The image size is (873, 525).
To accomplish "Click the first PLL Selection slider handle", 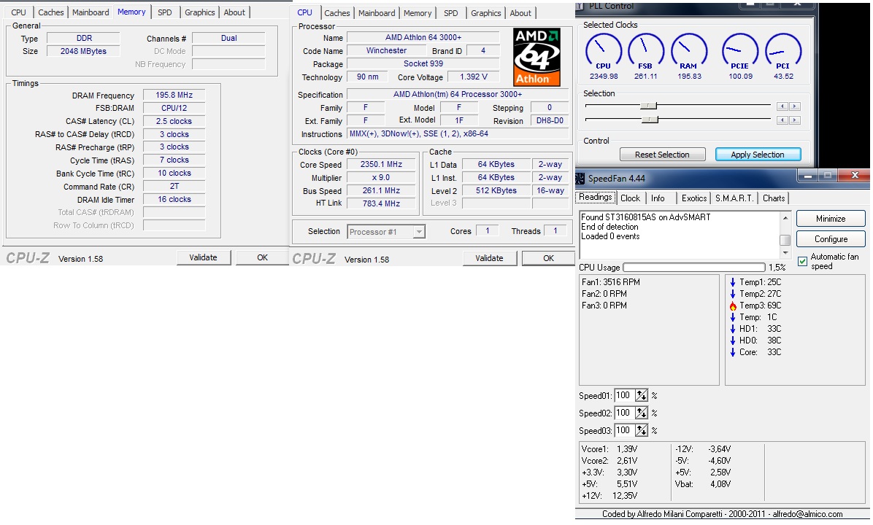I will pyautogui.click(x=649, y=106).
